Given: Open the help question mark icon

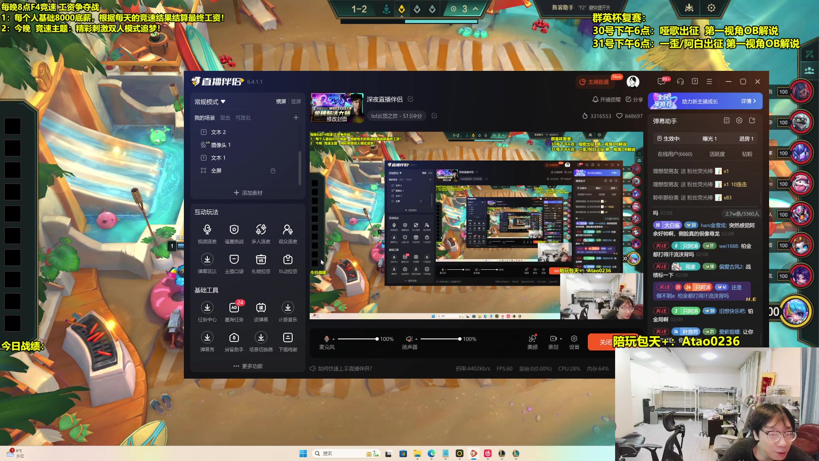Looking at the screenshot, I should [695, 81].
